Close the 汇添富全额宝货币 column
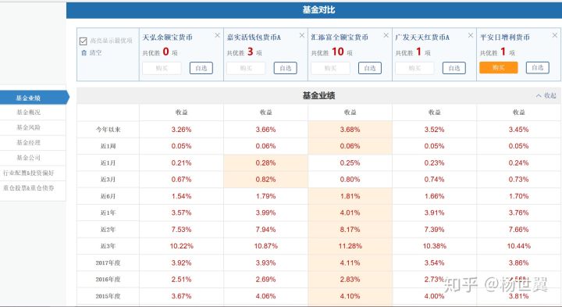 pos(386,35)
